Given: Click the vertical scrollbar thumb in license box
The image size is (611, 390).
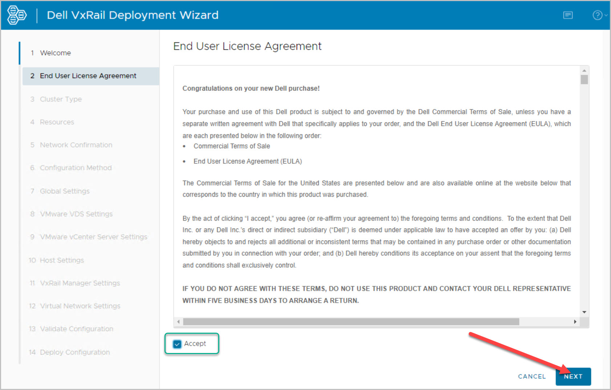Looking at the screenshot, I should pyautogui.click(x=584, y=80).
